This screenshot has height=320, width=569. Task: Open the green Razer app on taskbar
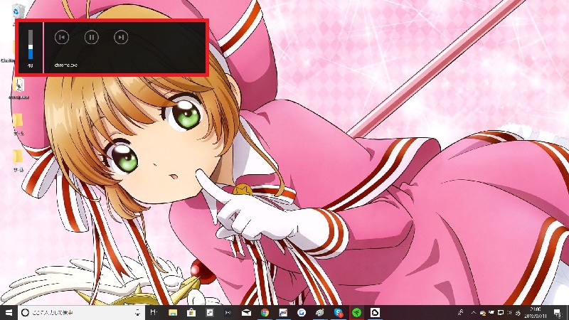[x=357, y=312]
